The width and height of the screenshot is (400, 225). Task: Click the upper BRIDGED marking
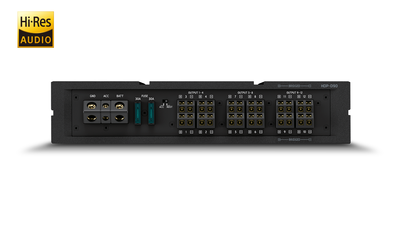click(x=294, y=86)
